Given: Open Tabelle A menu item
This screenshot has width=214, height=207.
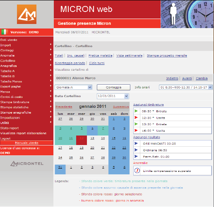Looking at the screenshot, I should [x=7, y=71].
